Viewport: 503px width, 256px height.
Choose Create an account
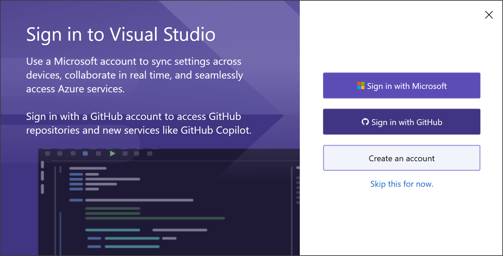[x=401, y=158]
